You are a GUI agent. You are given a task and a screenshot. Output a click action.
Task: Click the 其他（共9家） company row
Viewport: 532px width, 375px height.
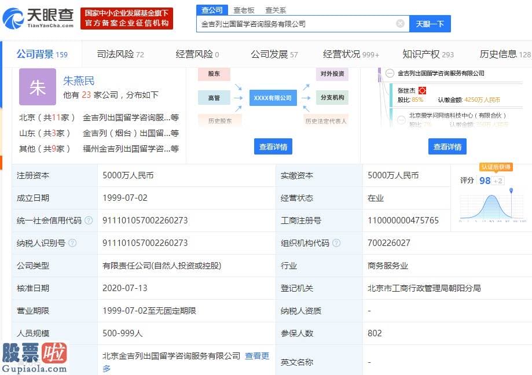[x=99, y=149]
